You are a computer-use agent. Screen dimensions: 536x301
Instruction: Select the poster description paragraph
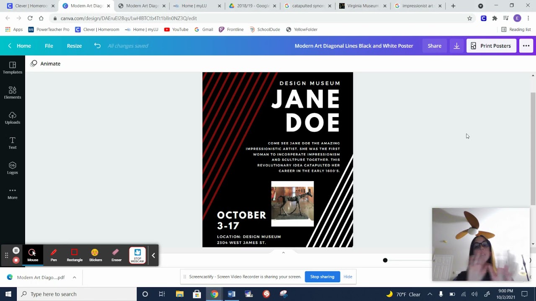click(293, 157)
